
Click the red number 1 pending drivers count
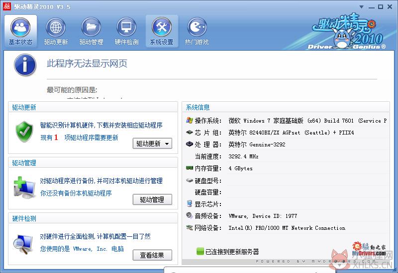coord(56,137)
